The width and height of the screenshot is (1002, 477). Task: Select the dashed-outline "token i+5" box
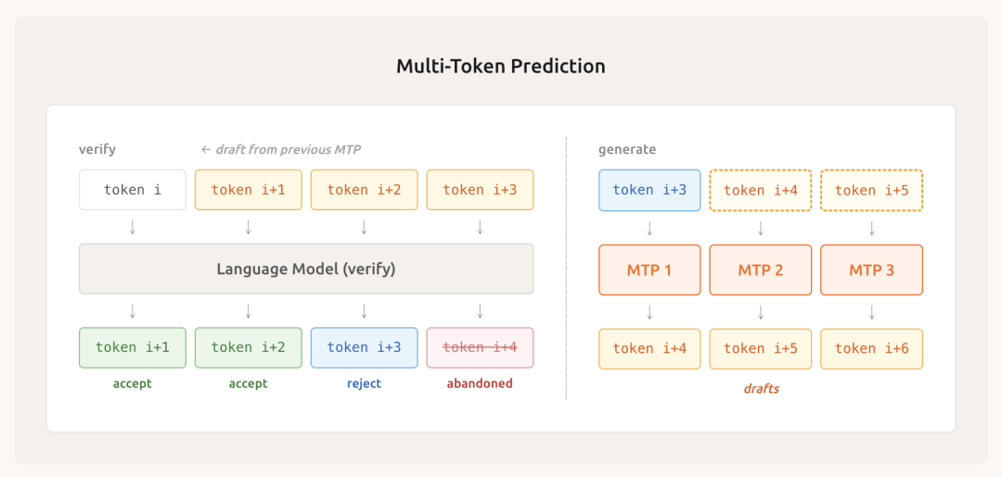(x=872, y=190)
